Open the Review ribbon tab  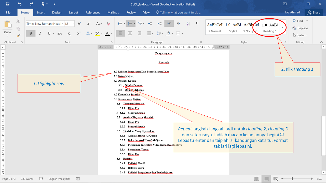[131, 12]
